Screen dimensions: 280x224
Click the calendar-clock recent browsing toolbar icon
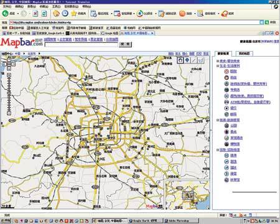[x=93, y=14]
